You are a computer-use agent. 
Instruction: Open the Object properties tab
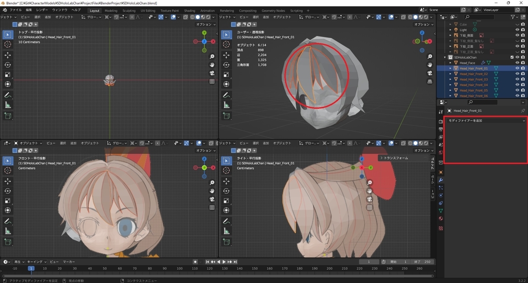[x=441, y=172]
